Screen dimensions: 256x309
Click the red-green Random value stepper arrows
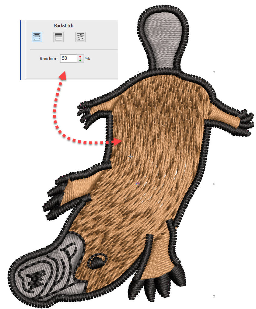(x=80, y=59)
